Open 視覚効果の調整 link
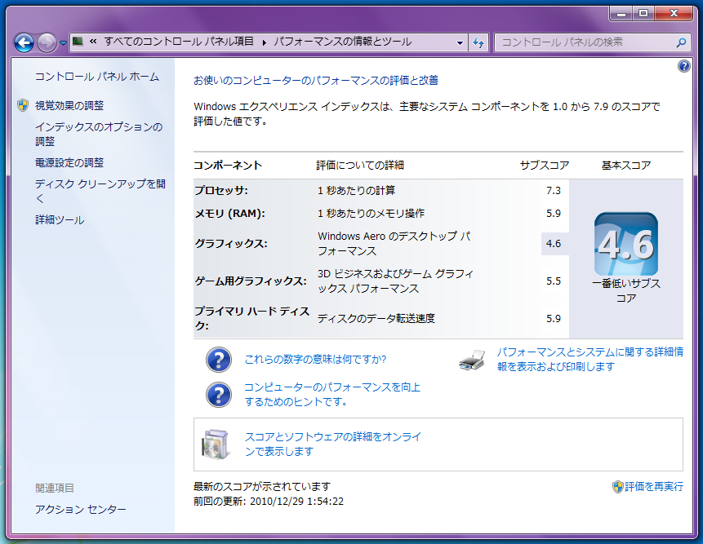The image size is (703, 544). point(69,105)
